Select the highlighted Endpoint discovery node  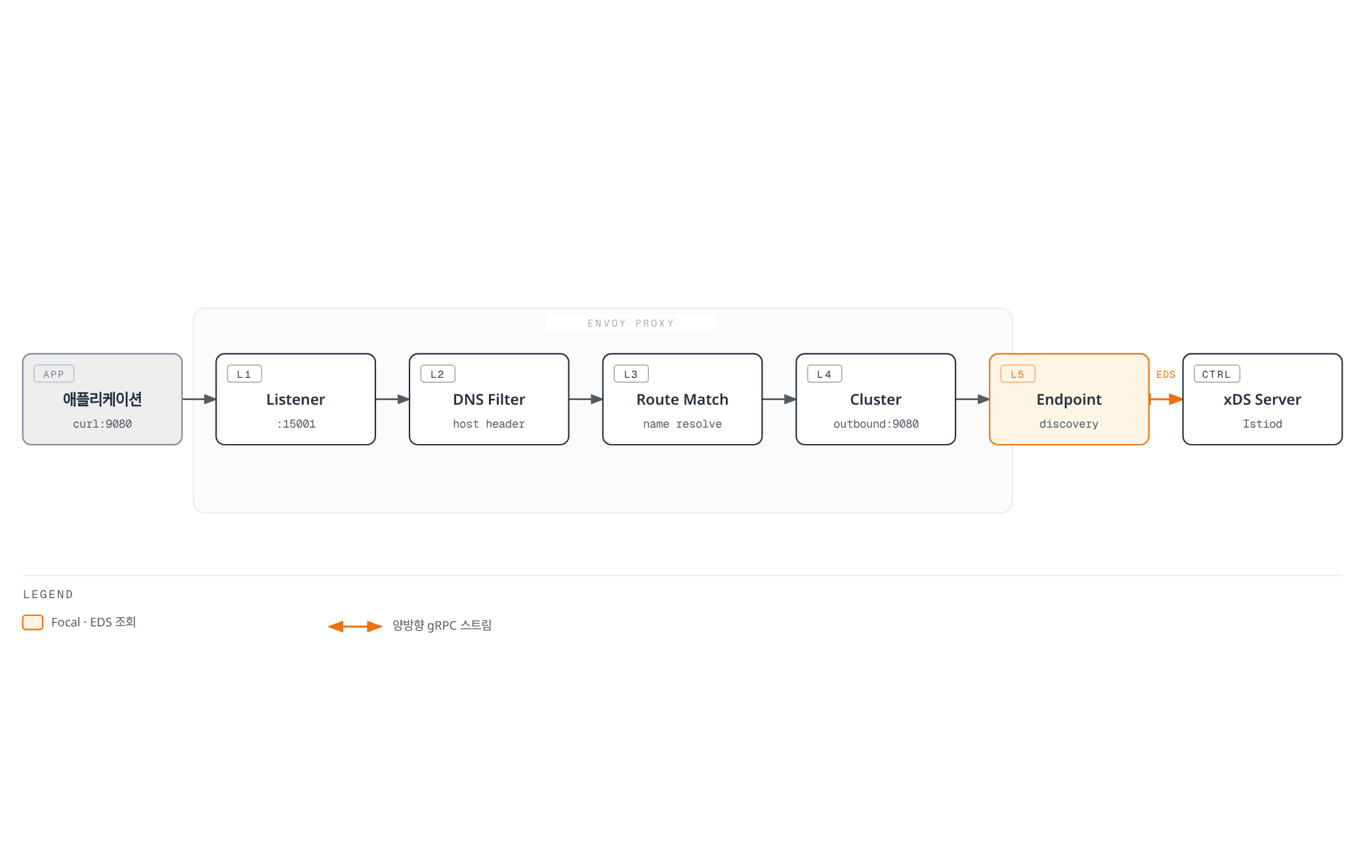tap(1069, 399)
